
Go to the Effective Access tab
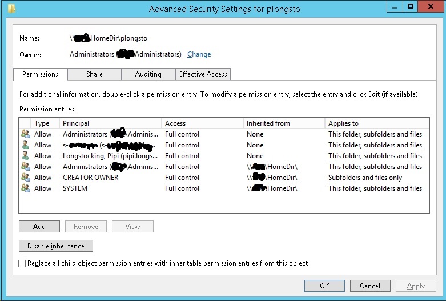pyautogui.click(x=203, y=74)
